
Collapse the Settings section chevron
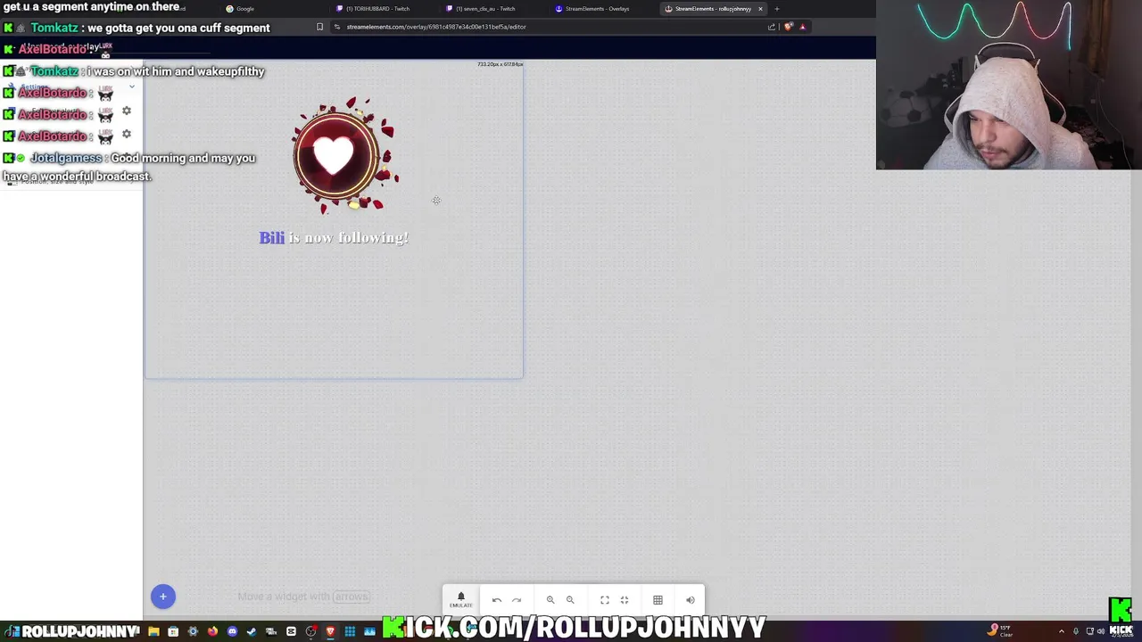coord(131,87)
